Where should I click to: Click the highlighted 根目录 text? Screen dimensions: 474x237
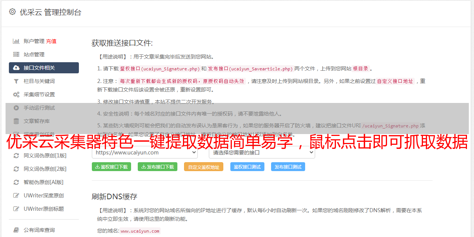coord(361,69)
